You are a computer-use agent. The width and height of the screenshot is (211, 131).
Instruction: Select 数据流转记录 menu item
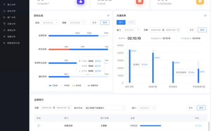pos(13,43)
